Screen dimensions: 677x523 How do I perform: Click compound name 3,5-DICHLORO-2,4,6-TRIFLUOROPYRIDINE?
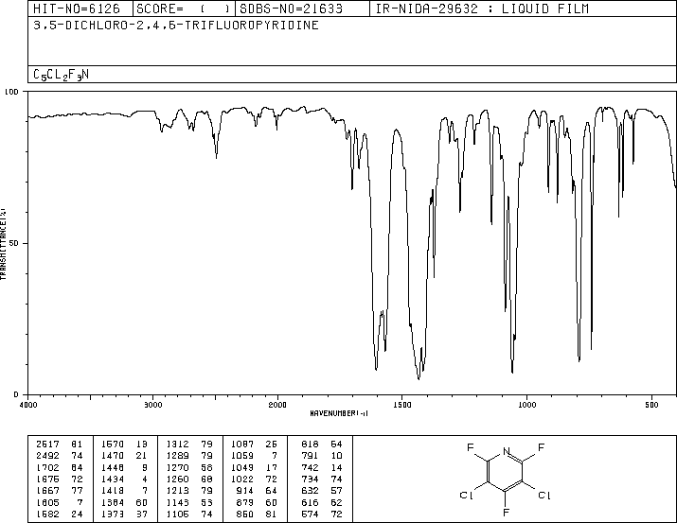pyautogui.click(x=176, y=26)
